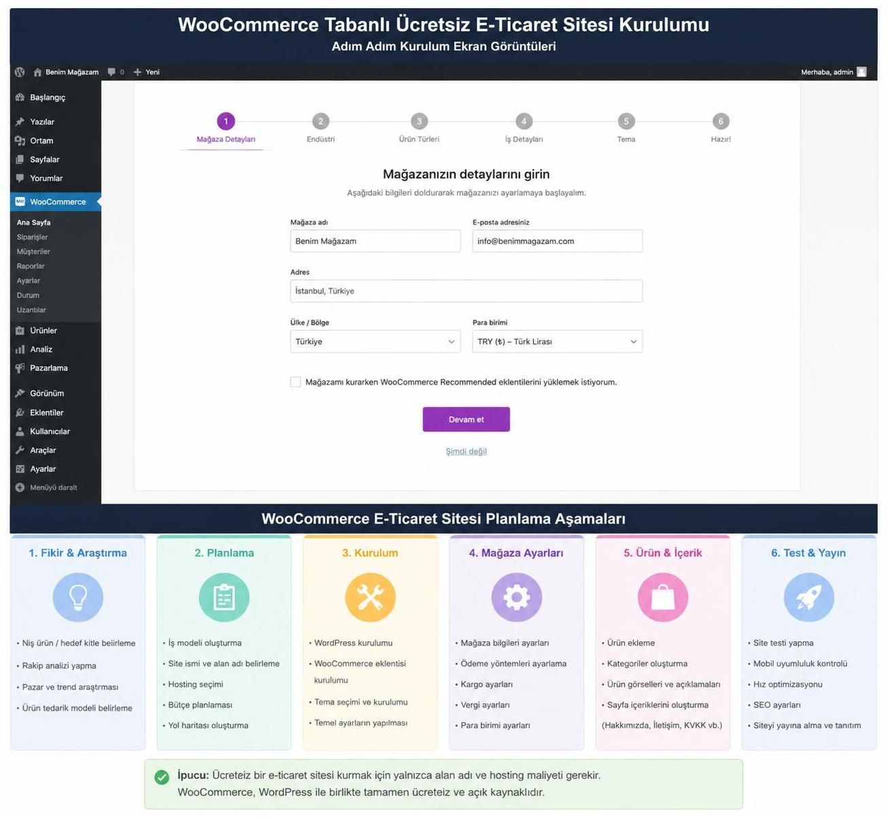This screenshot has width=888, height=818.
Task: Click Merhaba, admin in the admin bar
Action: 827,72
